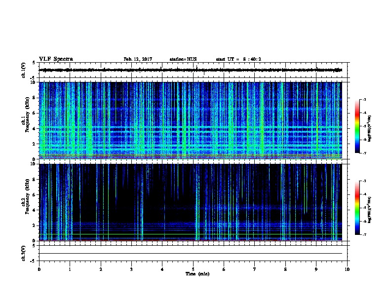
Task: Click the -7 value on the ch.1 colorbar
Action: [364, 153]
